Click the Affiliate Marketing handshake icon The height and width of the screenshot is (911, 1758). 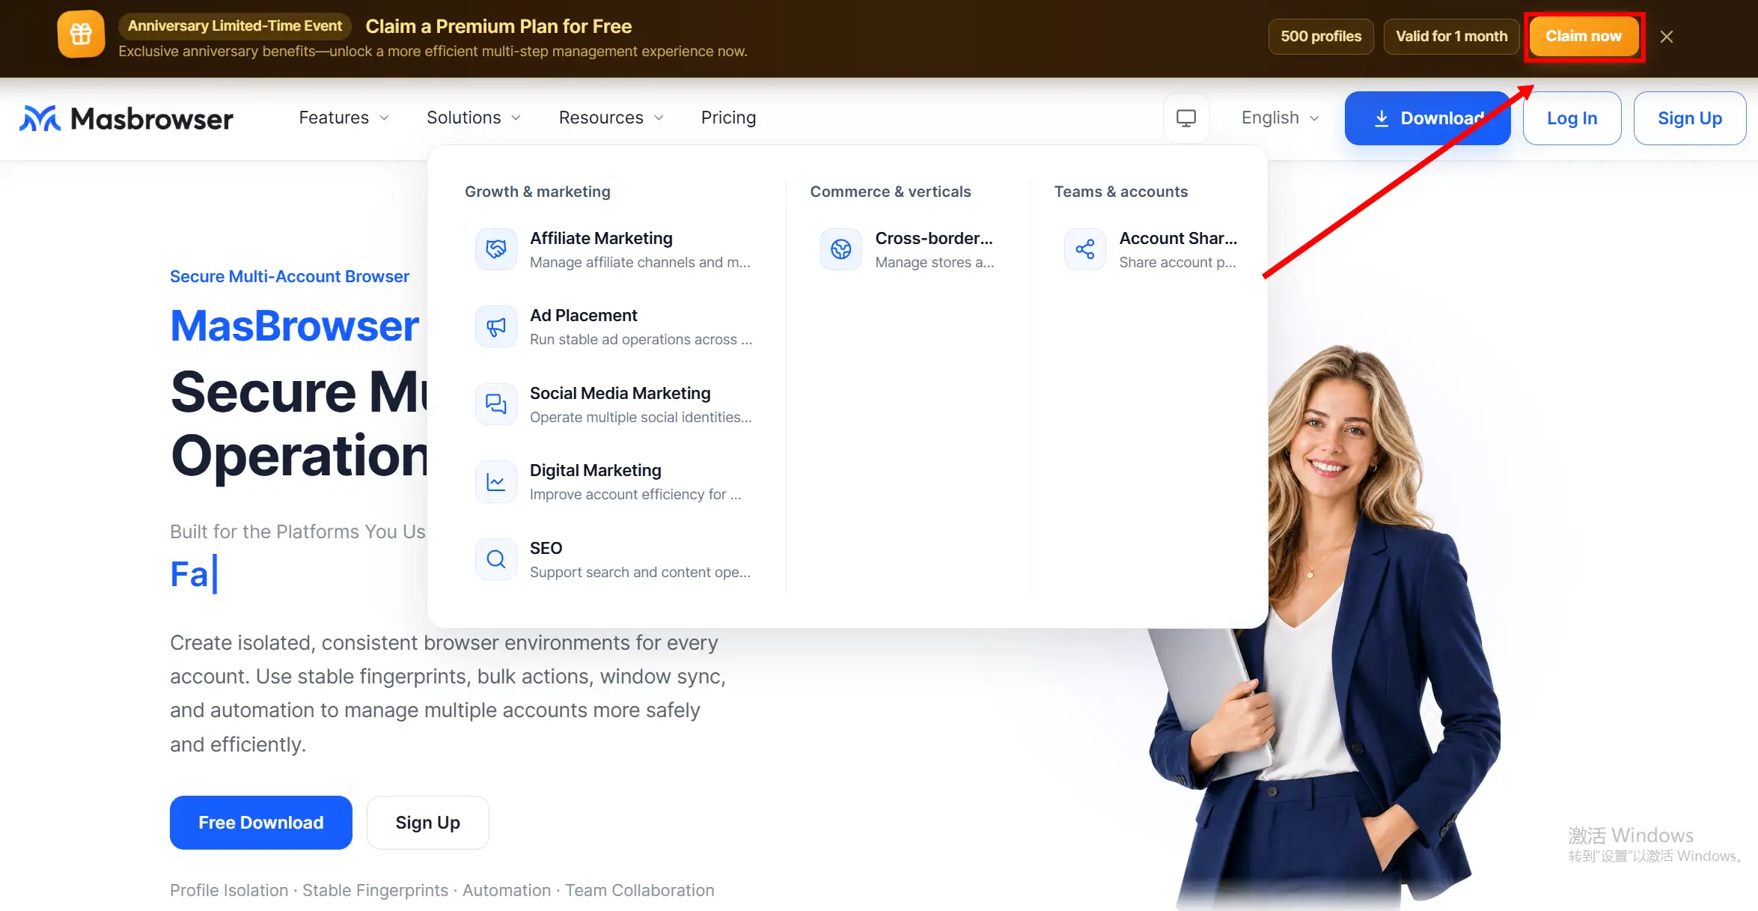(496, 249)
